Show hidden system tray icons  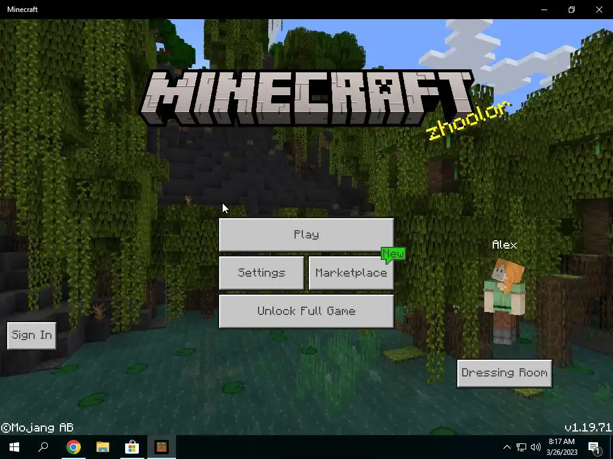pyautogui.click(x=506, y=447)
